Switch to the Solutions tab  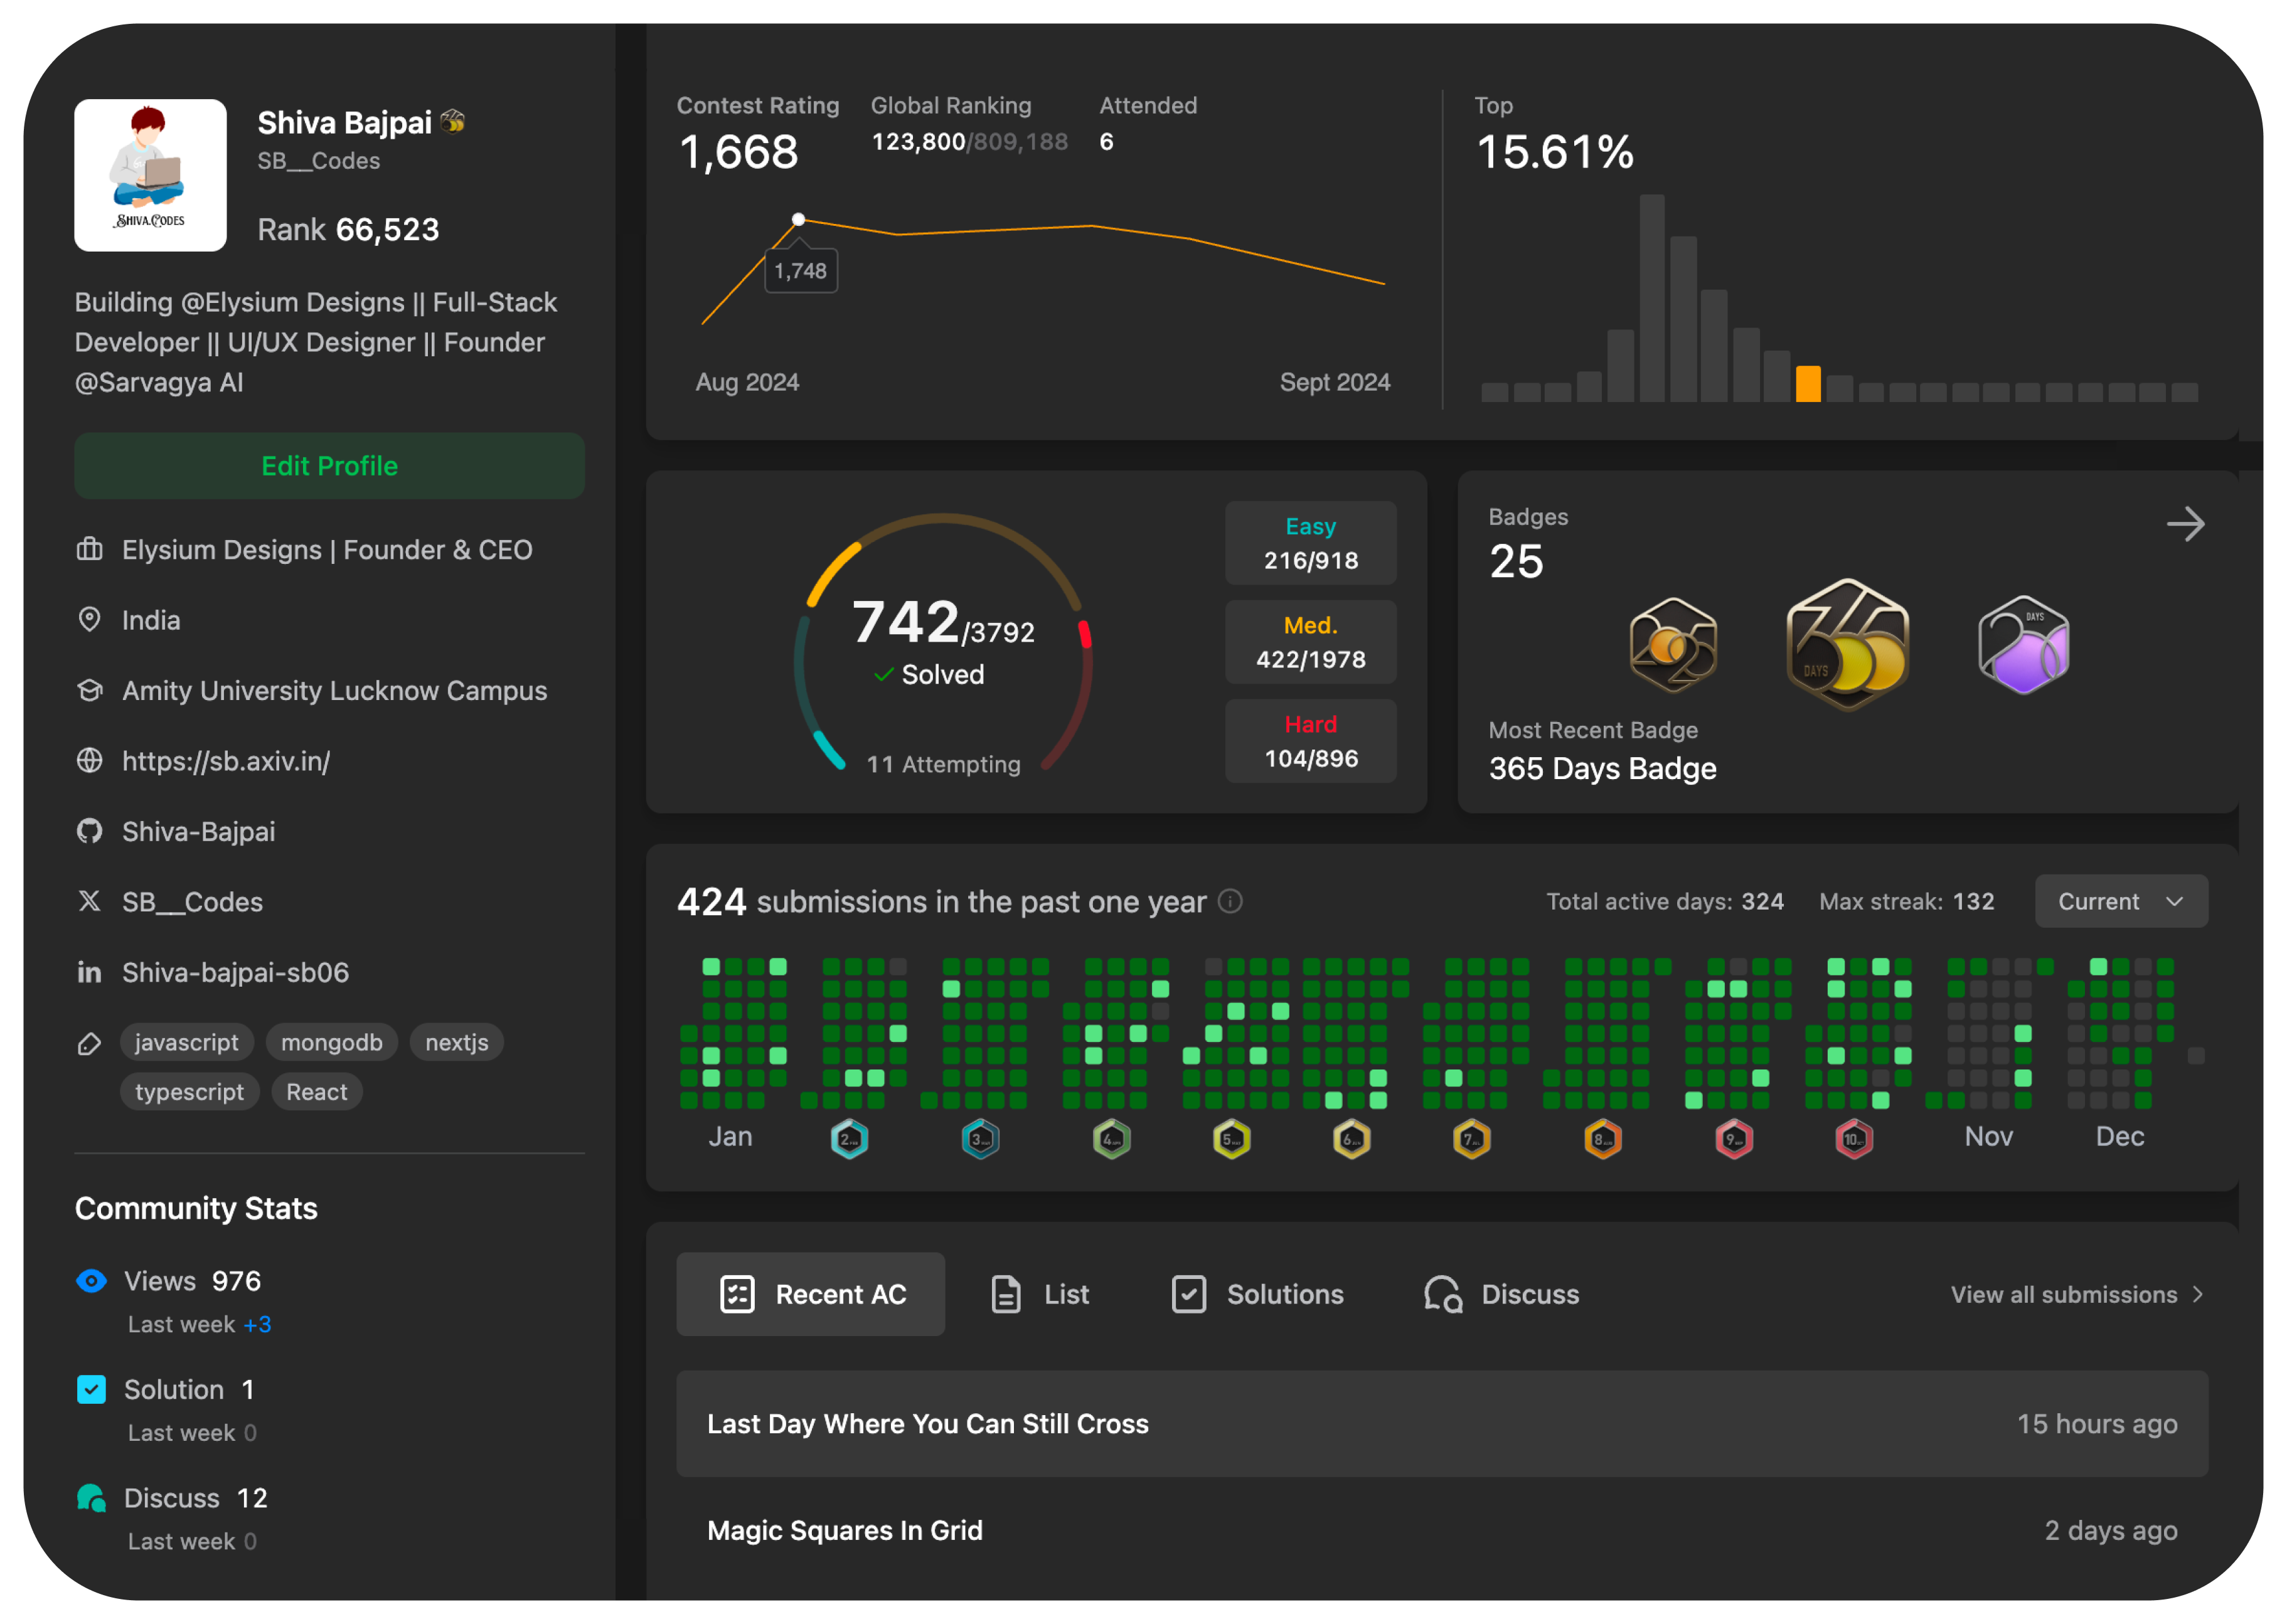(x=1257, y=1295)
